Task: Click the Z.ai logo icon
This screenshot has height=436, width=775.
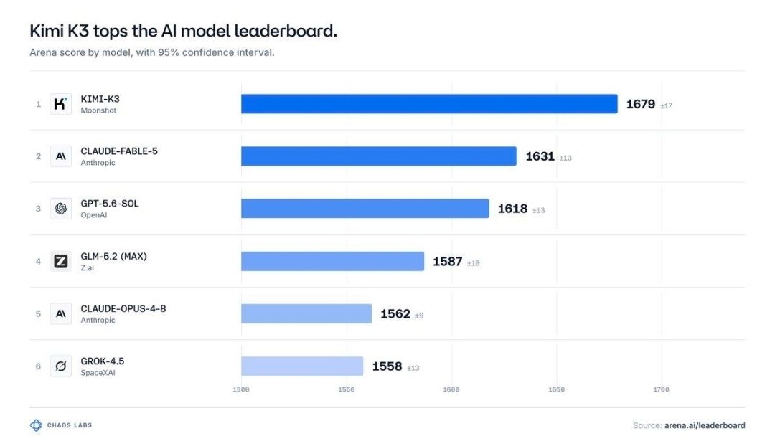Action: click(x=61, y=261)
